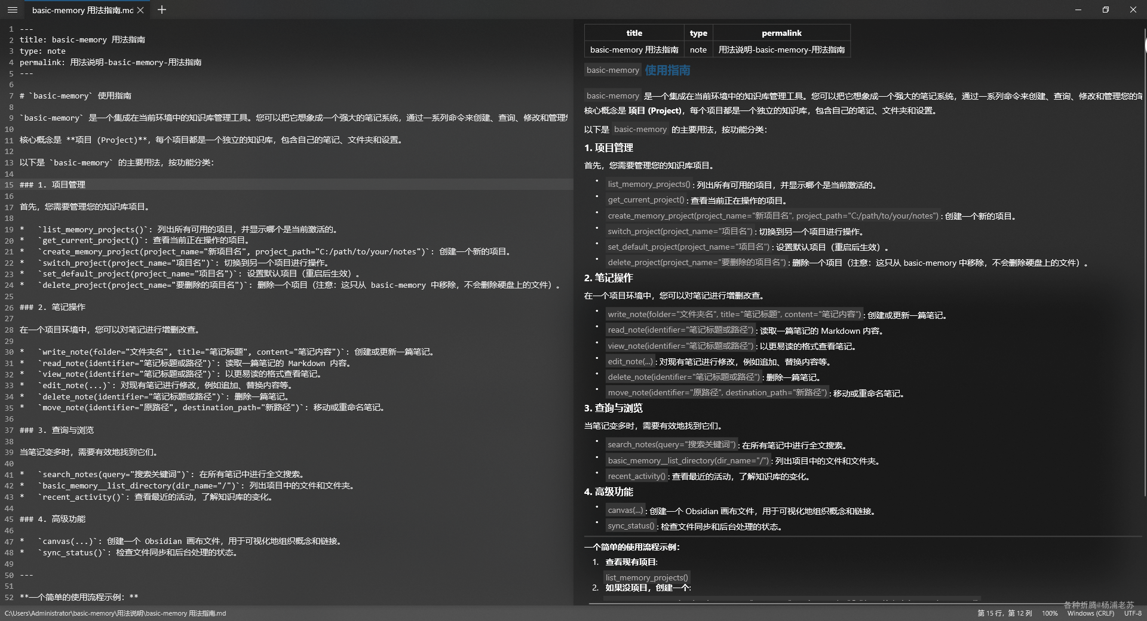Open go-to-line via 第 15 行 status

click(x=1004, y=613)
